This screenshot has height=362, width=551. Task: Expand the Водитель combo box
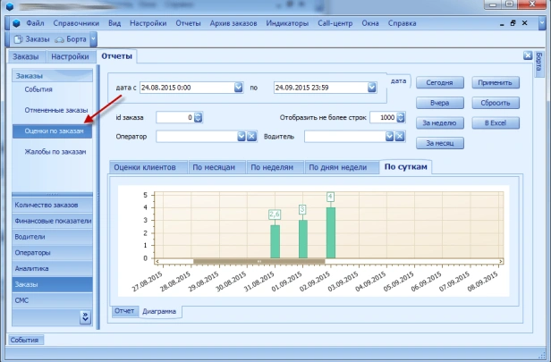click(x=389, y=137)
